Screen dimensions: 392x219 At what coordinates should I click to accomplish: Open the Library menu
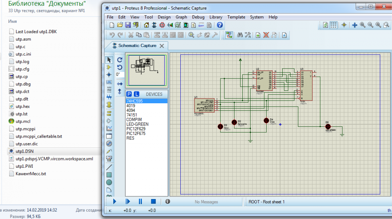pyautogui.click(x=216, y=17)
